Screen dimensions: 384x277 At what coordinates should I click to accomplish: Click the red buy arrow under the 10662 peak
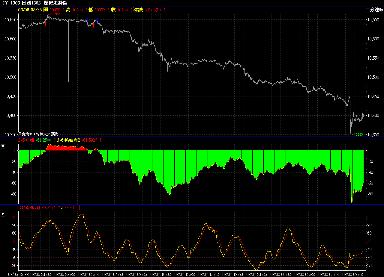click(46, 24)
